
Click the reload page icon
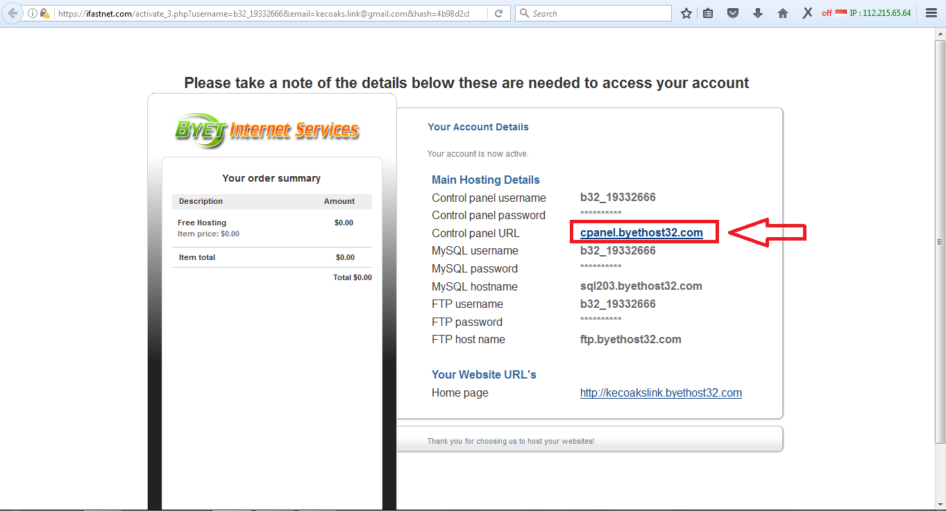point(499,12)
